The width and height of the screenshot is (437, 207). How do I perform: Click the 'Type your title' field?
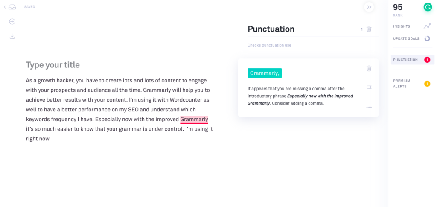click(52, 65)
